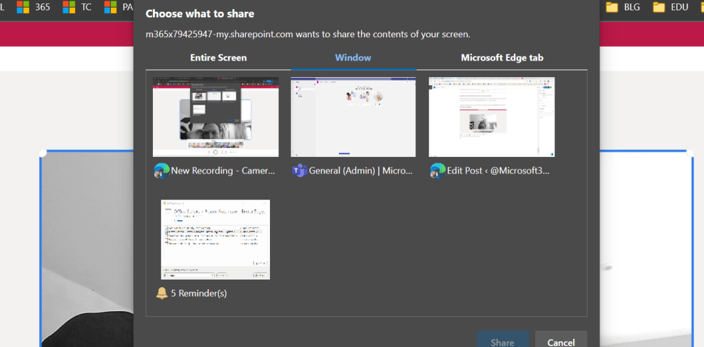Image resolution: width=704 pixels, height=347 pixels.
Task: Switch to the Microsoft Edge tab option
Action: [x=501, y=58]
